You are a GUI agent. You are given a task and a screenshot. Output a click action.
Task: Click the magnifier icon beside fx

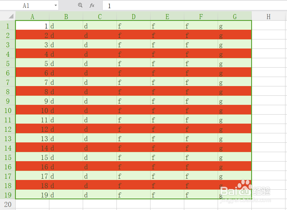tap(80, 5)
